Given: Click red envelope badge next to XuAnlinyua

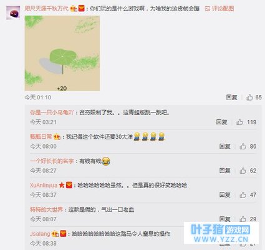Looking at the screenshot, I should coord(69,185).
